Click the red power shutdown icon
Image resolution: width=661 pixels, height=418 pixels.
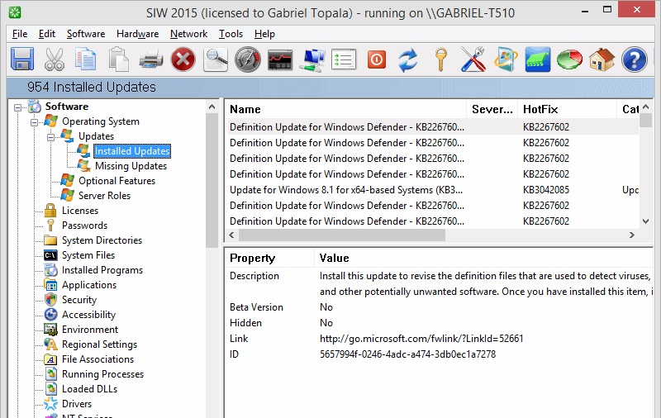[x=377, y=59]
